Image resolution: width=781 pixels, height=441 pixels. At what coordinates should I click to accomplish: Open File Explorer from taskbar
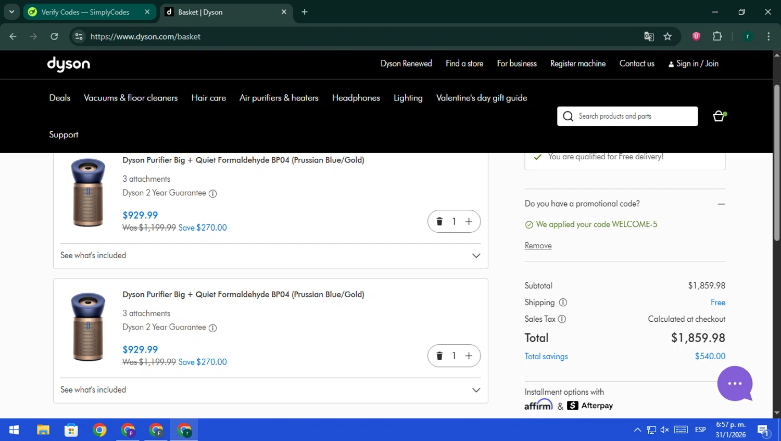click(43, 430)
